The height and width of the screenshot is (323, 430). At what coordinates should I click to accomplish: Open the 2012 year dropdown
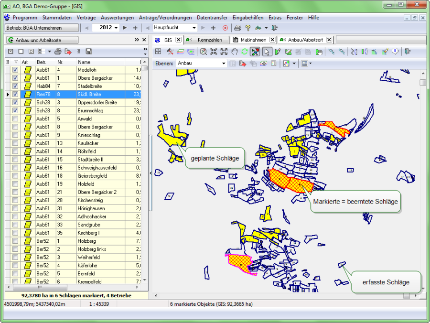coord(116,28)
